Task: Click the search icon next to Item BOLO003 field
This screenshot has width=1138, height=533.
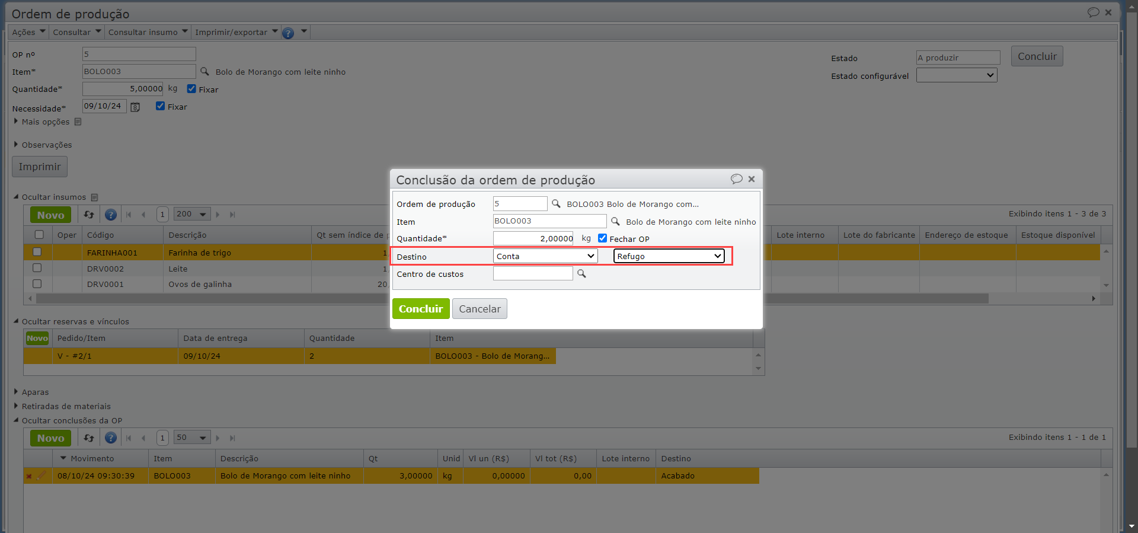Action: (204, 71)
